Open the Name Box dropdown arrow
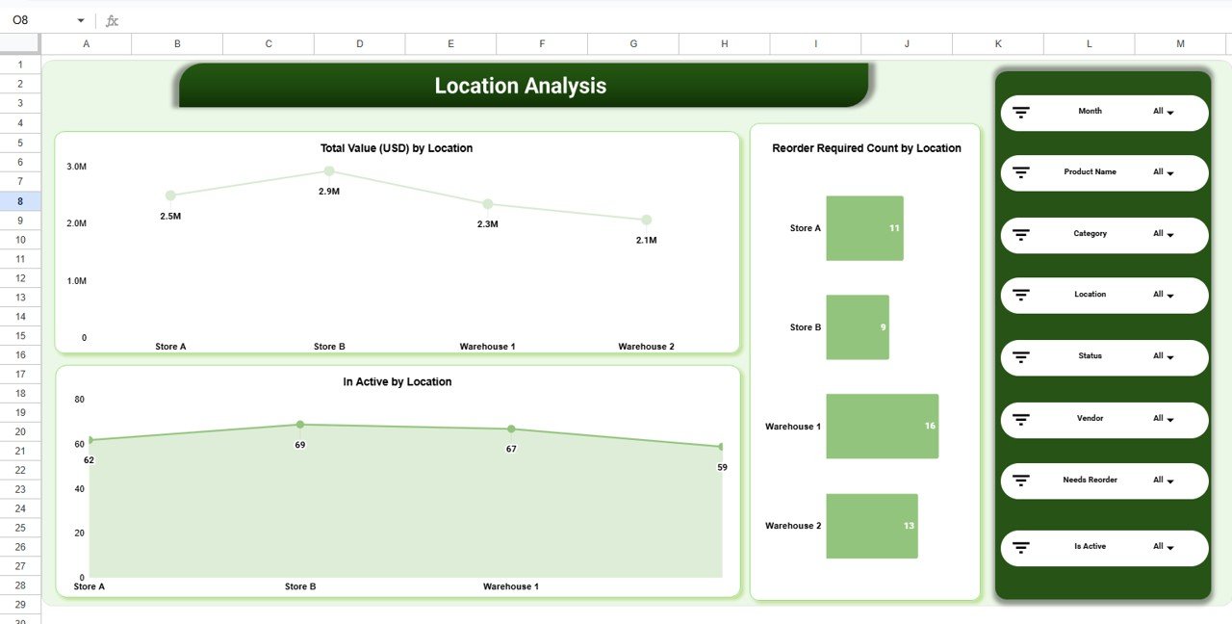The width and height of the screenshot is (1232, 624). 80,19
